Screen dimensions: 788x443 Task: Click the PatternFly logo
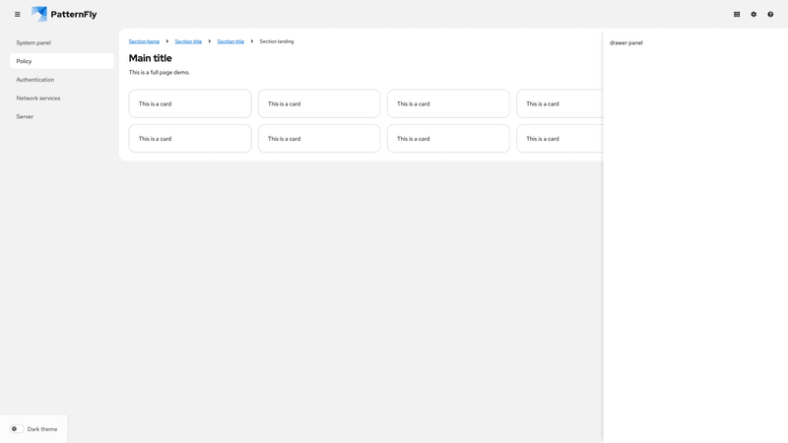[64, 15]
